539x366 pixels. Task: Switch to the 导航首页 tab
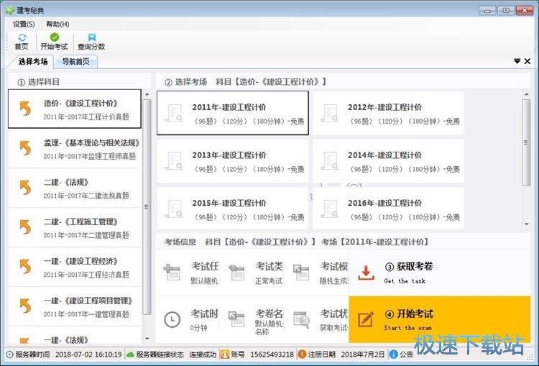click(75, 62)
